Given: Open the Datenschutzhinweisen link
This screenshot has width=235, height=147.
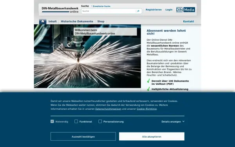Looking at the screenshot, I should coord(108,109).
